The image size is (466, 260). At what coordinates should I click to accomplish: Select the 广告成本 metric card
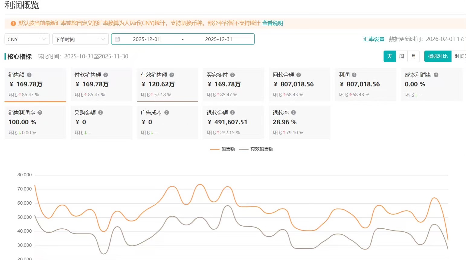click(x=167, y=122)
